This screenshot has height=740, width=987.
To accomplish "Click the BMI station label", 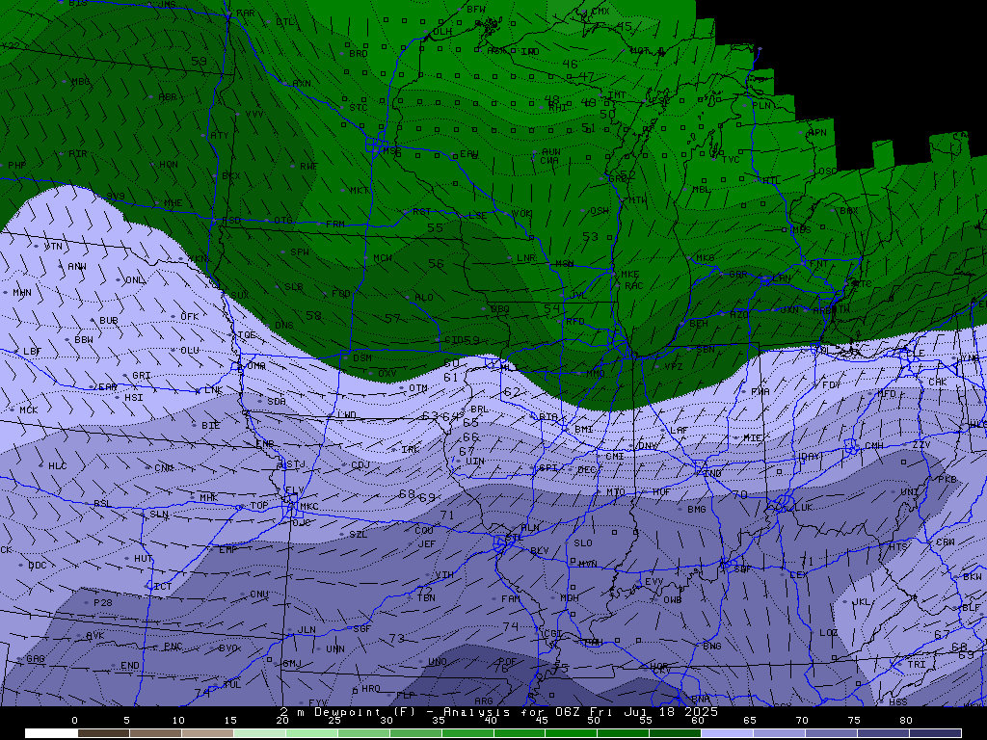I will pyautogui.click(x=583, y=429).
